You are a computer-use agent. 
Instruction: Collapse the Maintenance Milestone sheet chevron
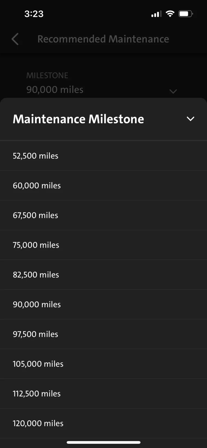point(190,119)
